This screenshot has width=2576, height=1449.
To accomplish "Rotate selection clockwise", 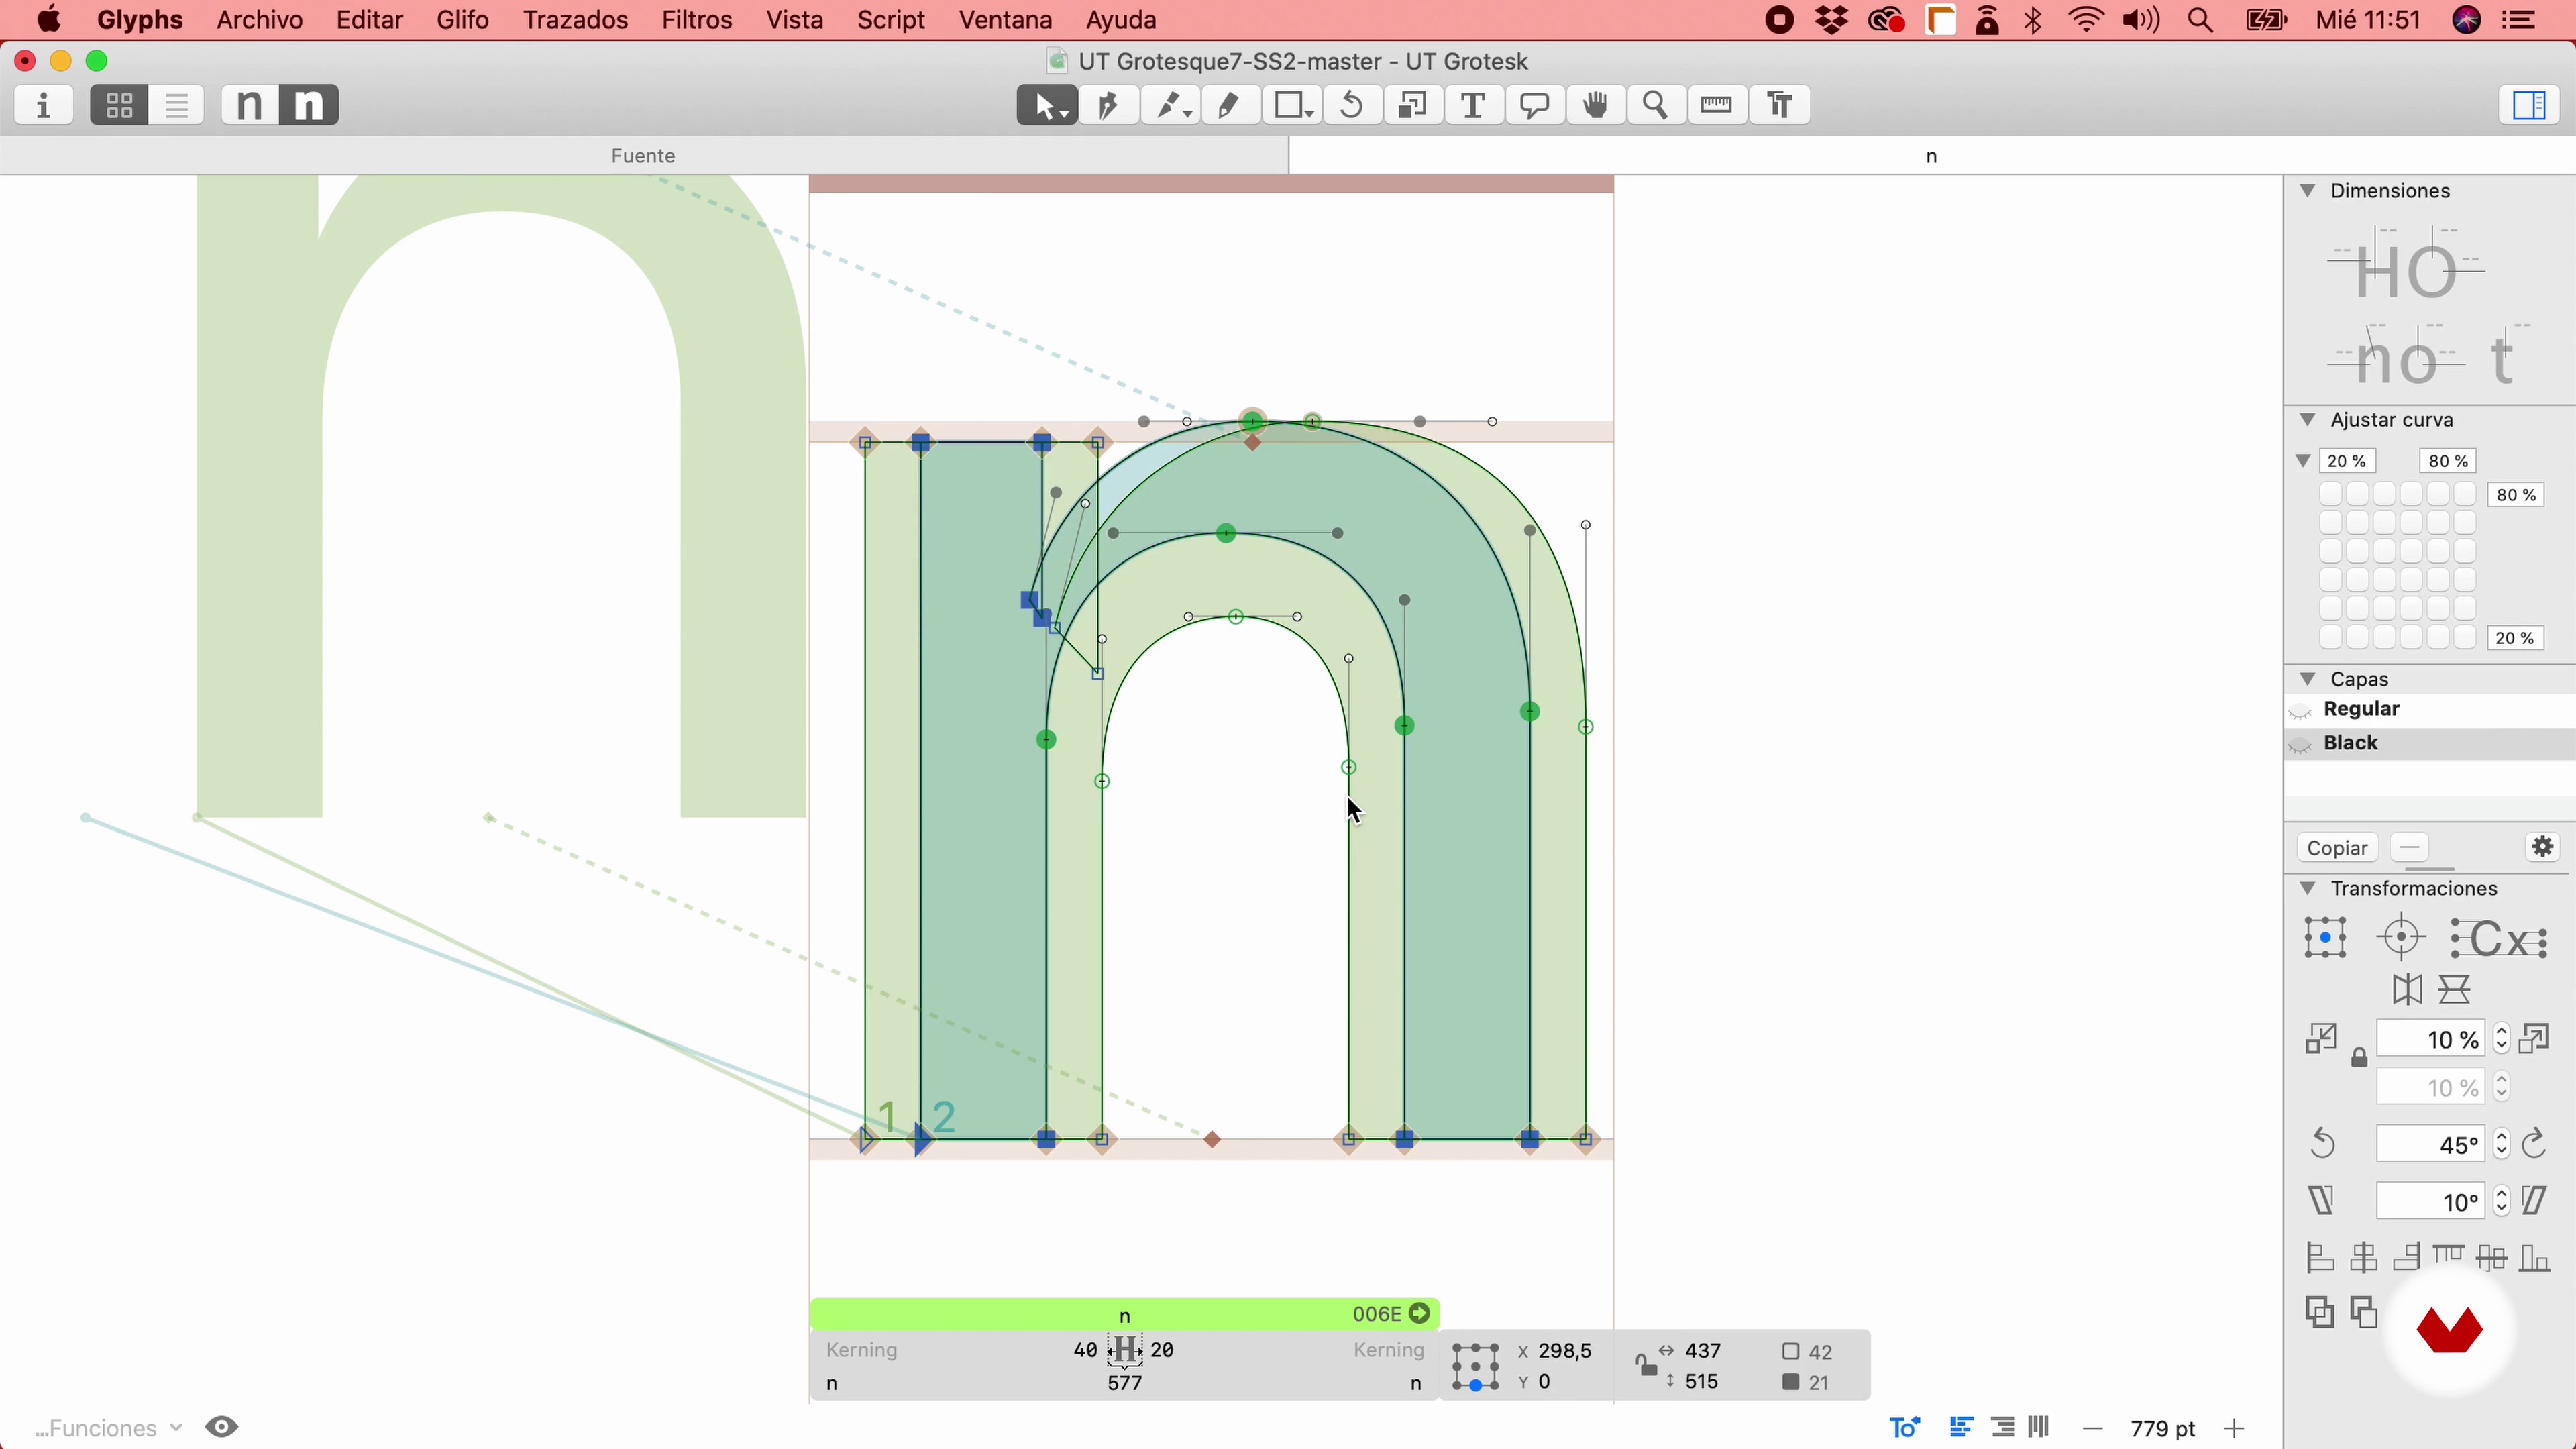I will 2535,1144.
